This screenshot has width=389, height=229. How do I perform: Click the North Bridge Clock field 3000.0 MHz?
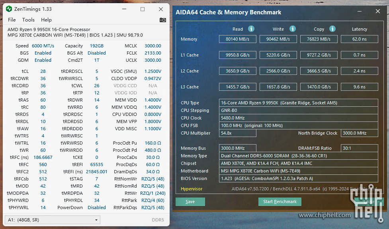pos(360,133)
